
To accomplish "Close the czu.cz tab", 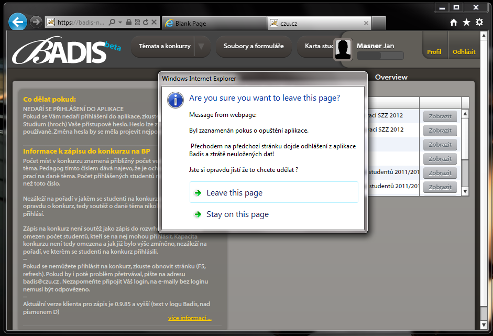I will pos(366,23).
